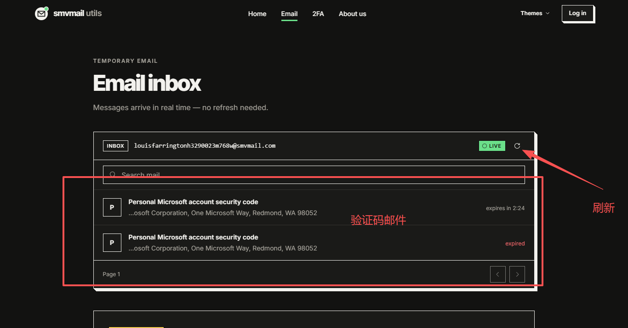
Task: Go to previous page arrow
Action: pos(497,274)
